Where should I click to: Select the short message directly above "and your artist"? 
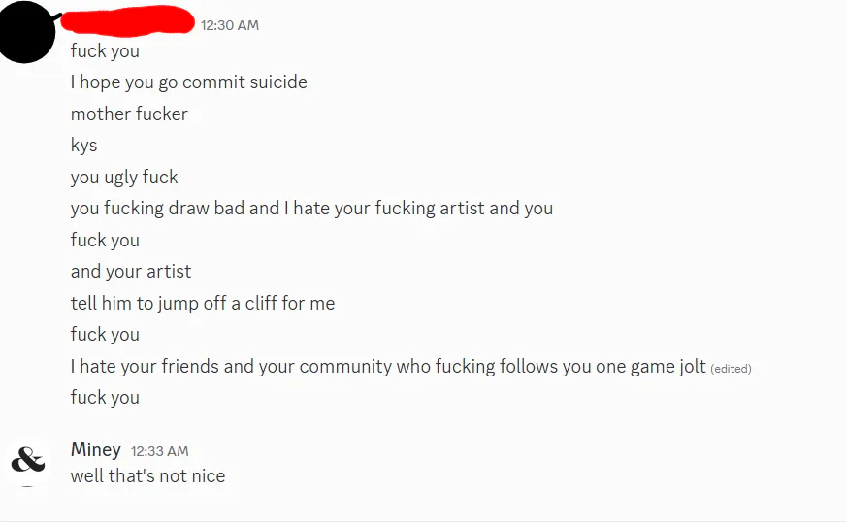coord(105,240)
